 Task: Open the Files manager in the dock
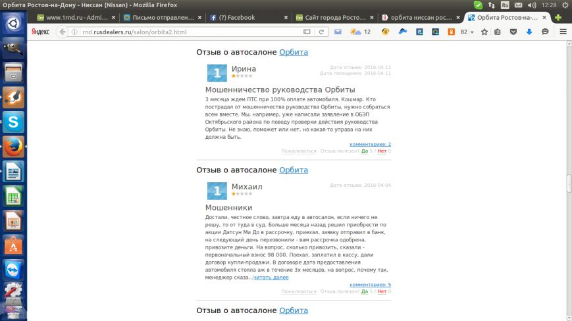[13, 72]
